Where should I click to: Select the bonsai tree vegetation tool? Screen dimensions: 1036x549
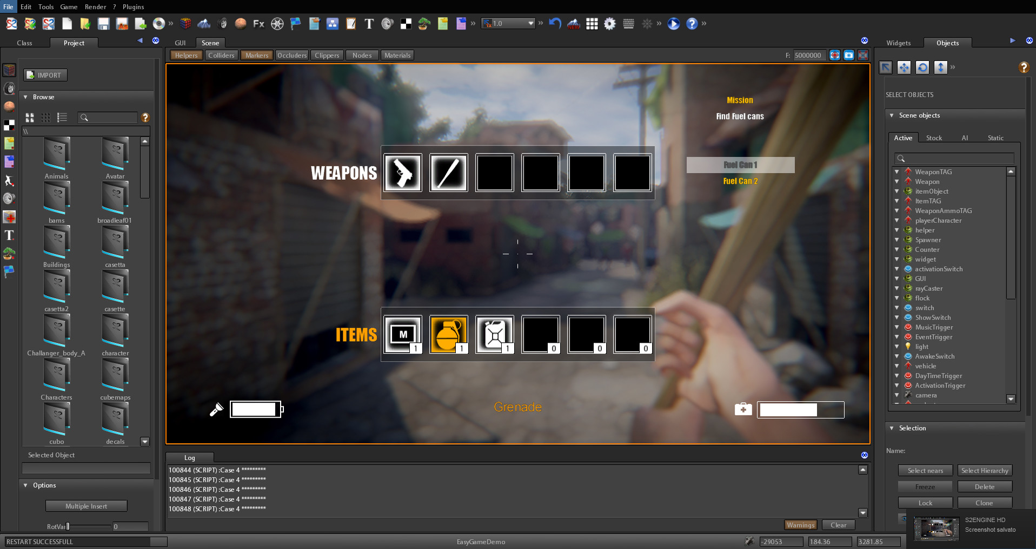click(x=9, y=254)
